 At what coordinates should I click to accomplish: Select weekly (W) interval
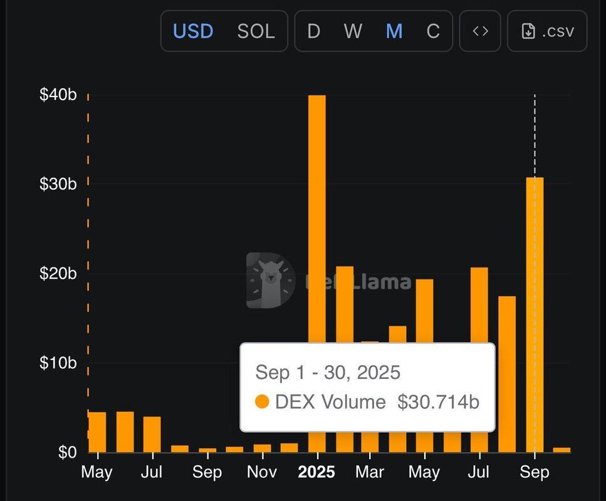click(353, 31)
